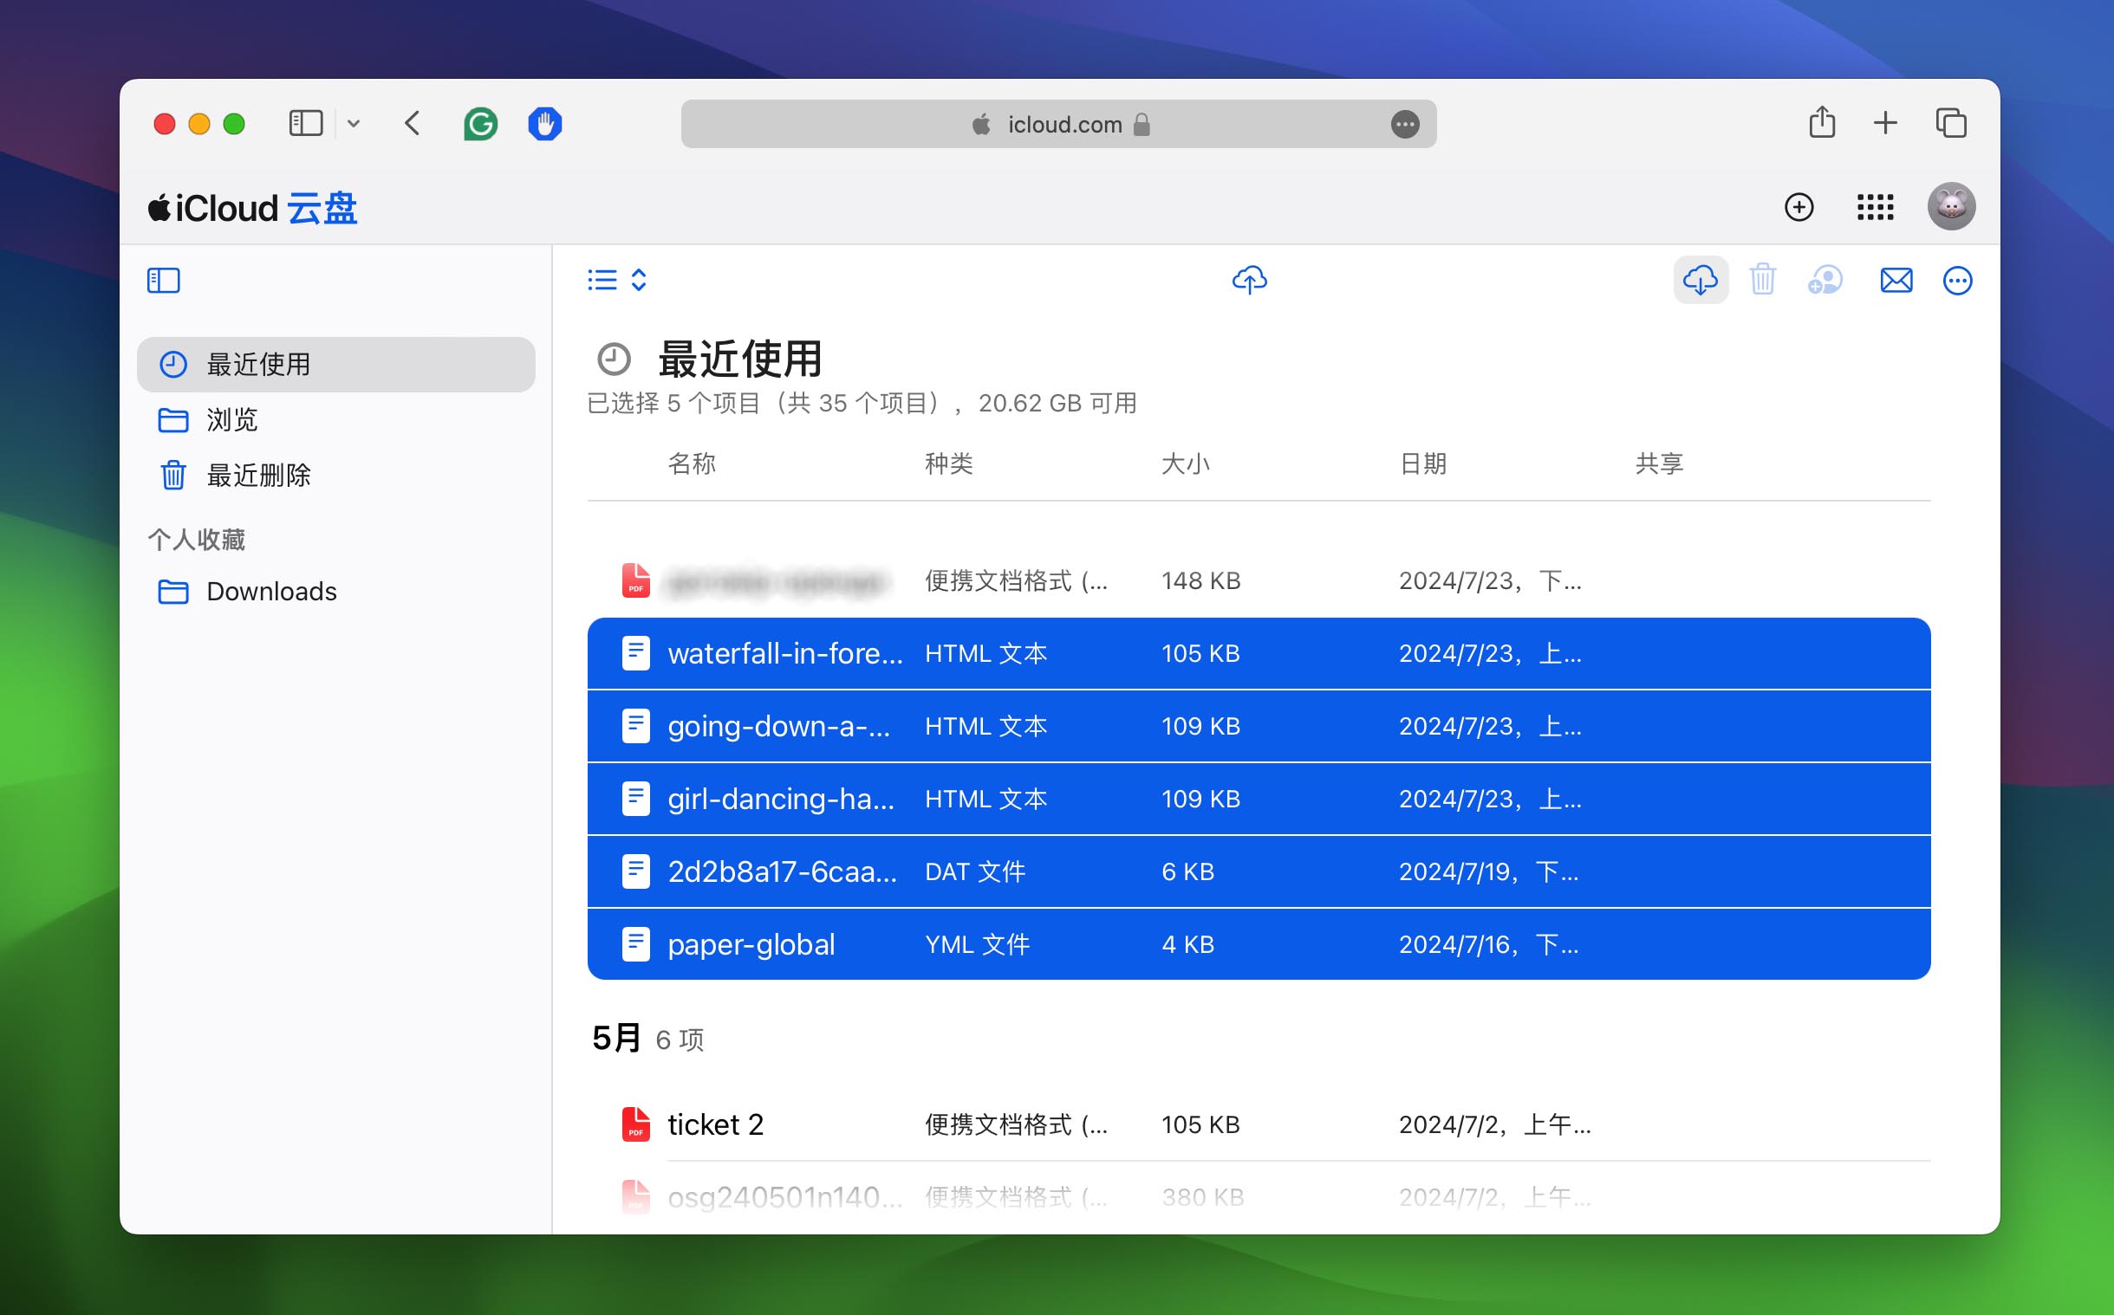Viewport: 2114px width, 1315px height.
Task: Click the 6 KB size cell
Action: (1187, 871)
